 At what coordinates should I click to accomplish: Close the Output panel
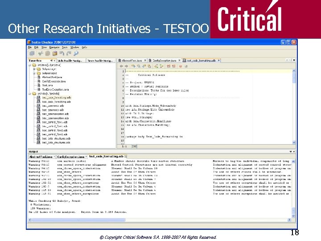294,152
